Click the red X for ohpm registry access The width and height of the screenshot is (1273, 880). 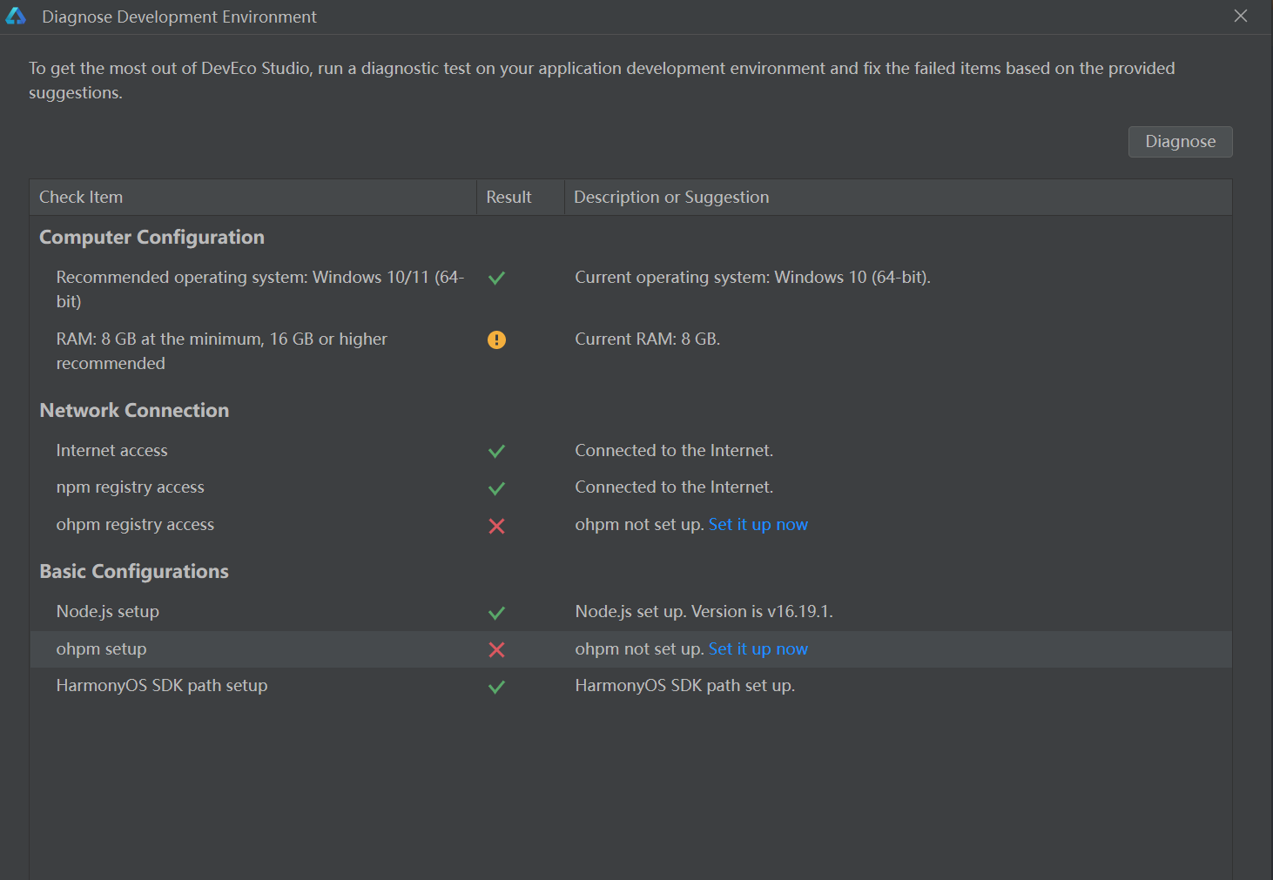(496, 526)
